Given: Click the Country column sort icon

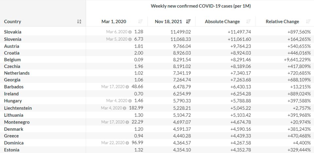Looking at the screenshot, I should (79, 22).
